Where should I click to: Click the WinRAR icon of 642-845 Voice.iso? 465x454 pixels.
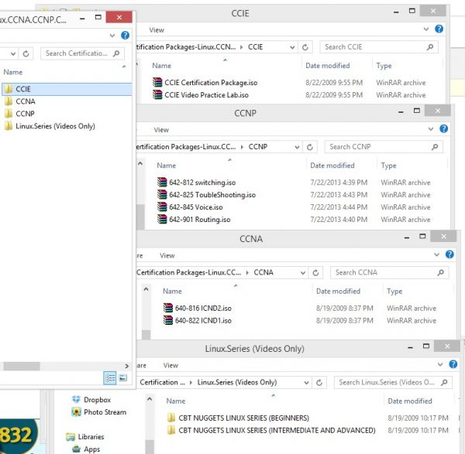pyautogui.click(x=162, y=207)
